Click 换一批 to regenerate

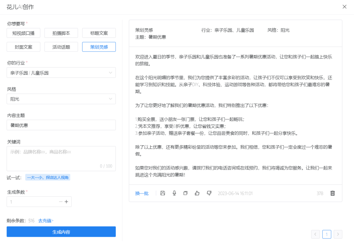pyautogui.click(x=142, y=193)
